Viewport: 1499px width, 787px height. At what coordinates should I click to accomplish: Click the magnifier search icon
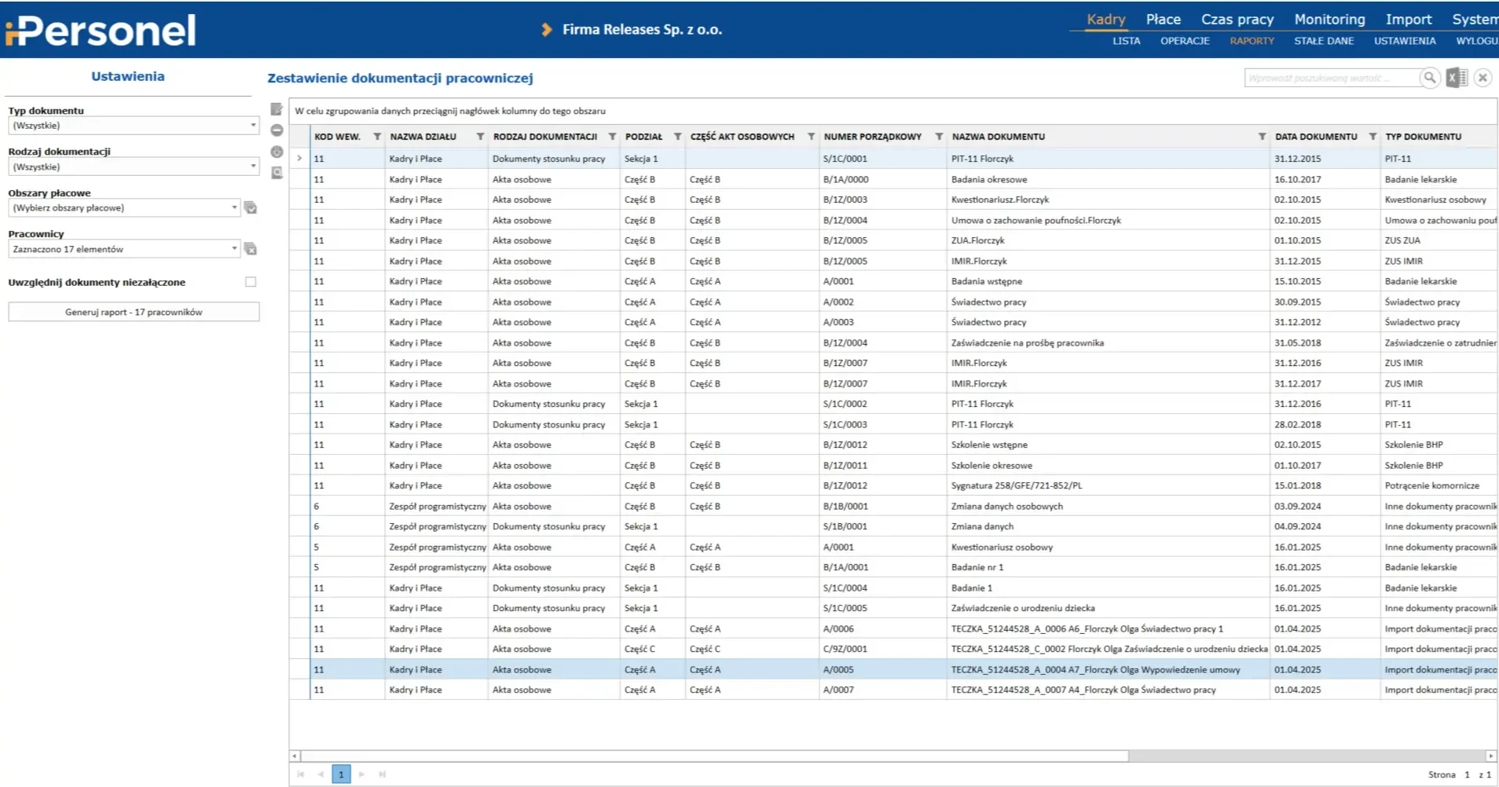[1430, 78]
